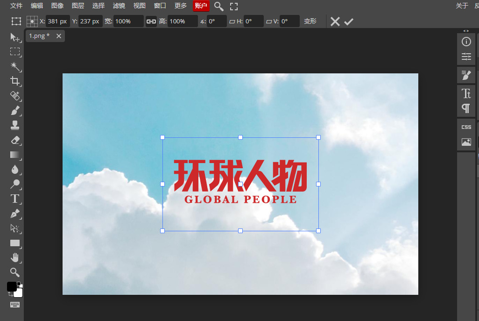This screenshot has width=479, height=321.
Task: Open the CSS panel
Action: pyautogui.click(x=466, y=127)
